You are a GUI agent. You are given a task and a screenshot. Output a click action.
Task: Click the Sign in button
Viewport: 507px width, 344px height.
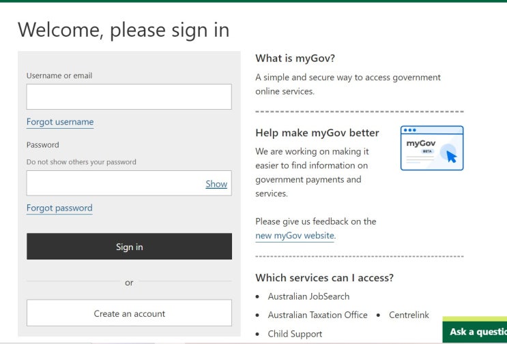pos(130,247)
